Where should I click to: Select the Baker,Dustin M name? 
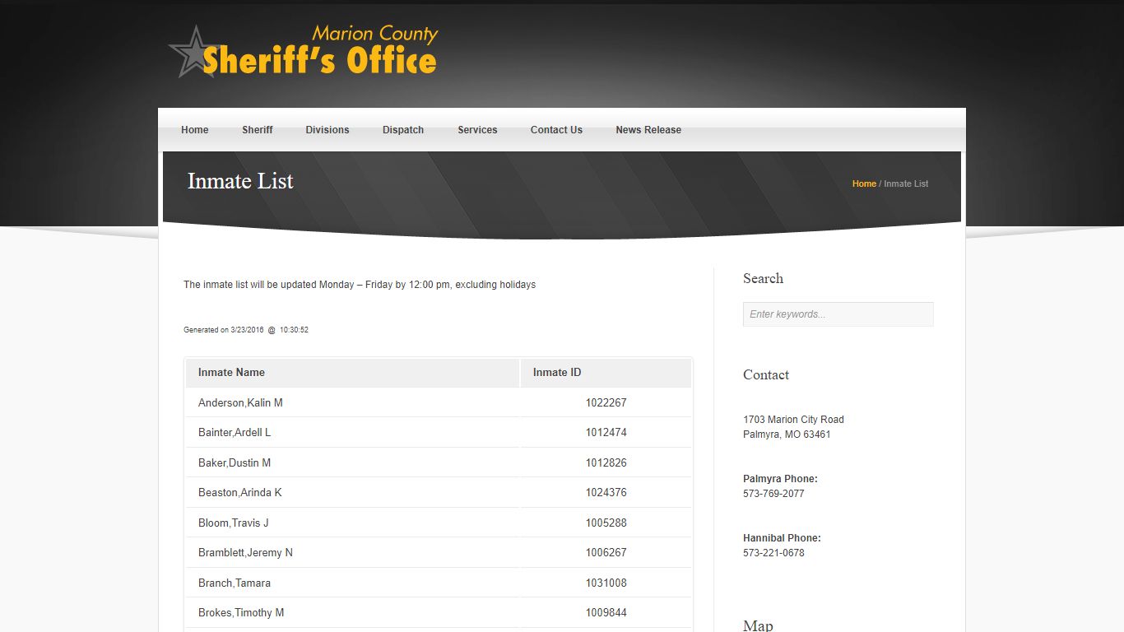[x=235, y=462]
